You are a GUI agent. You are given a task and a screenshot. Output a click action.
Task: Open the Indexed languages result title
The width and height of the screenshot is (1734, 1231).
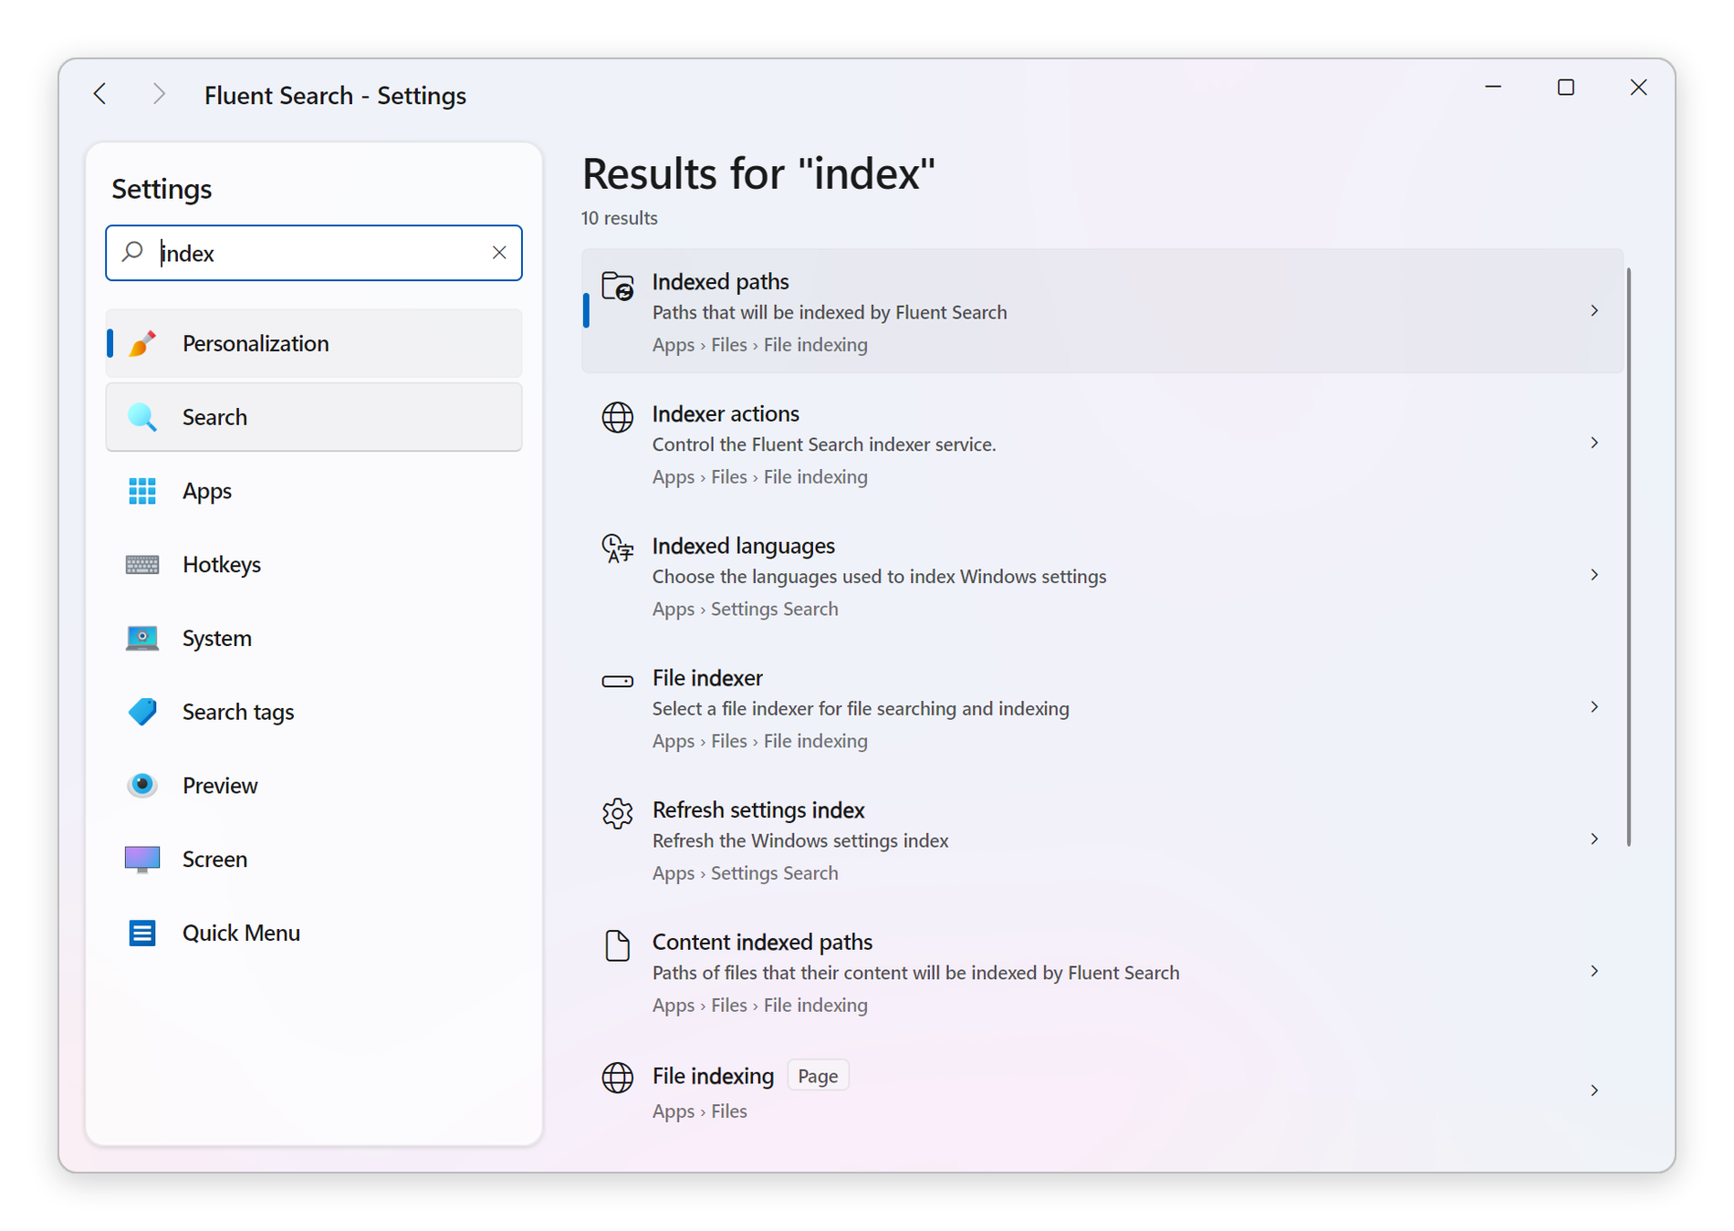(x=744, y=546)
